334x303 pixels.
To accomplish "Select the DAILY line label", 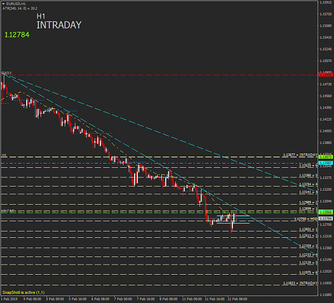I will (x=7, y=73).
